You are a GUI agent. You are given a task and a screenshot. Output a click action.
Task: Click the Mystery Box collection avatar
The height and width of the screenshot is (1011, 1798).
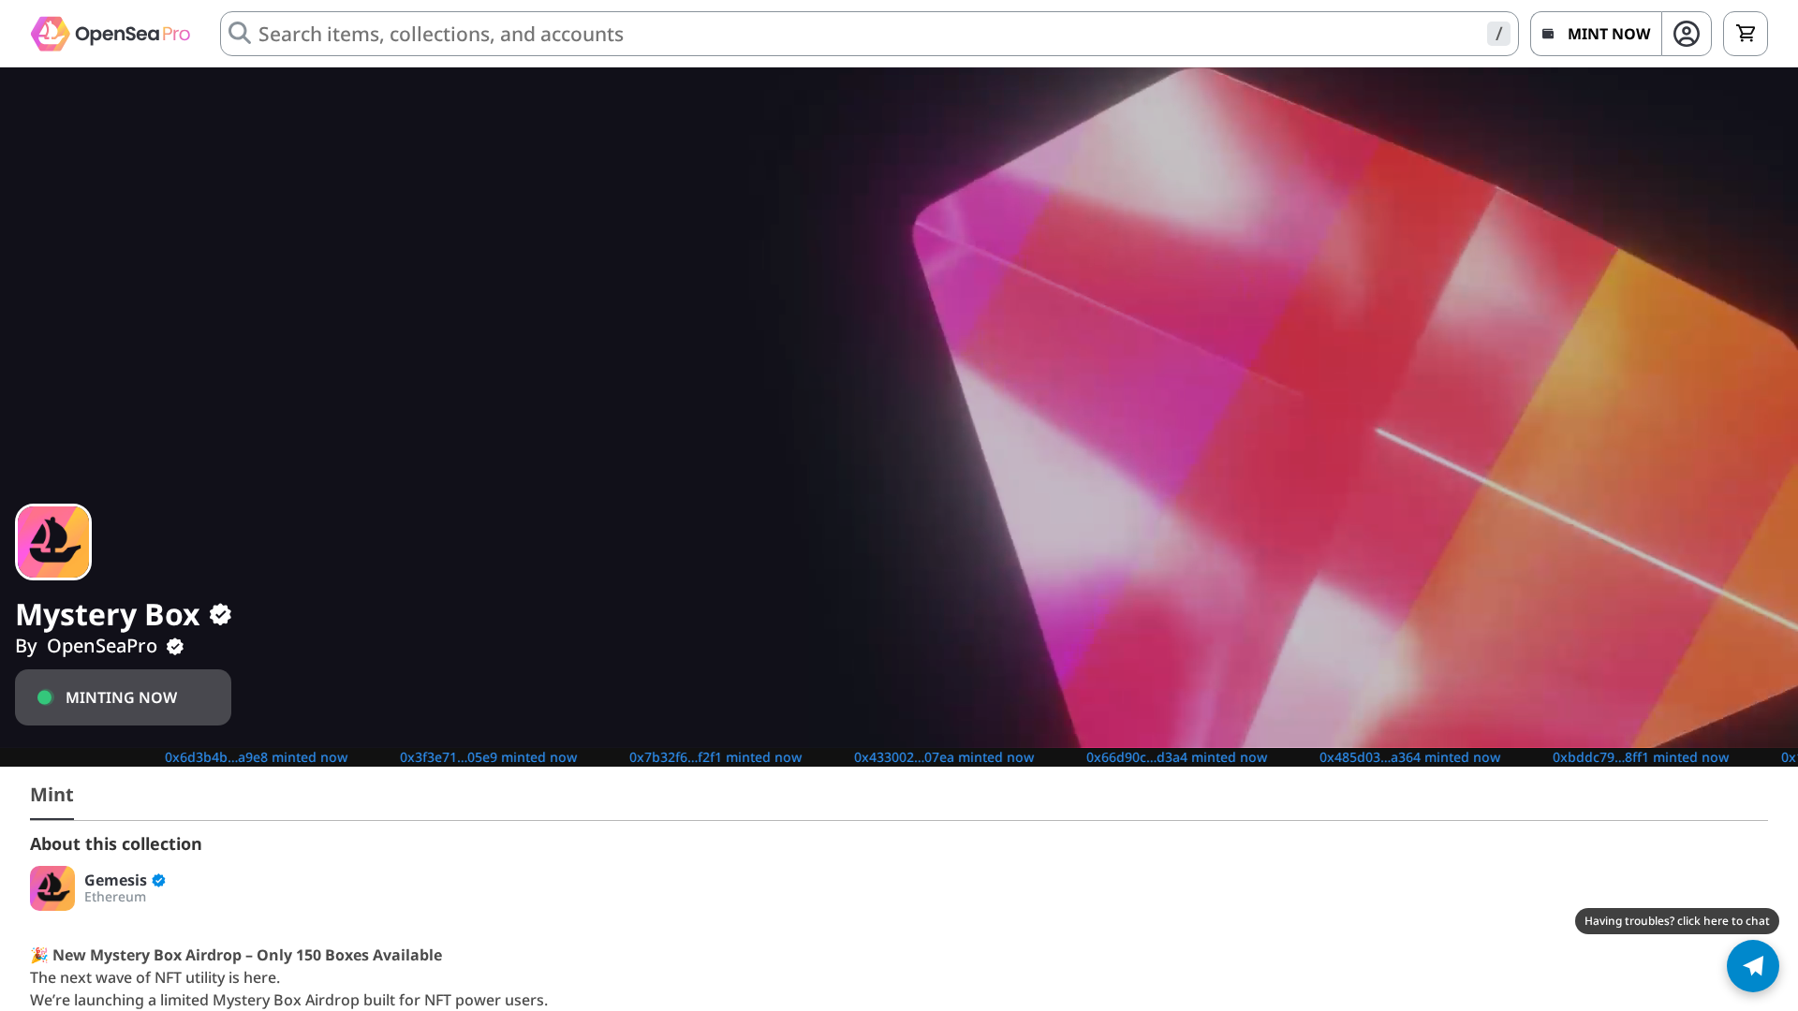click(53, 542)
